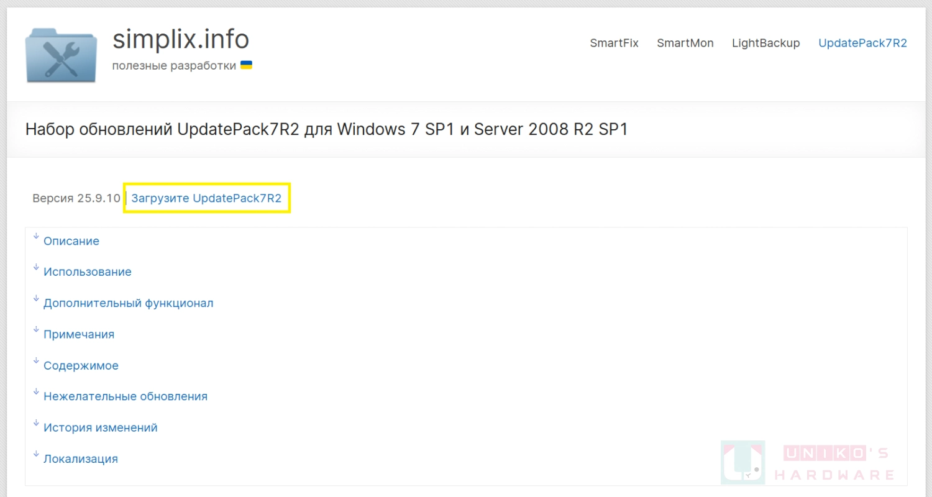Click the arrow icon beside Использование

36,267
